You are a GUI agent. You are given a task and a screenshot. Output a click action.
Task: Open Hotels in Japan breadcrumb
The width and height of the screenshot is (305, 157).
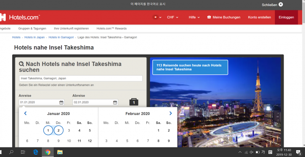[x=34, y=37]
